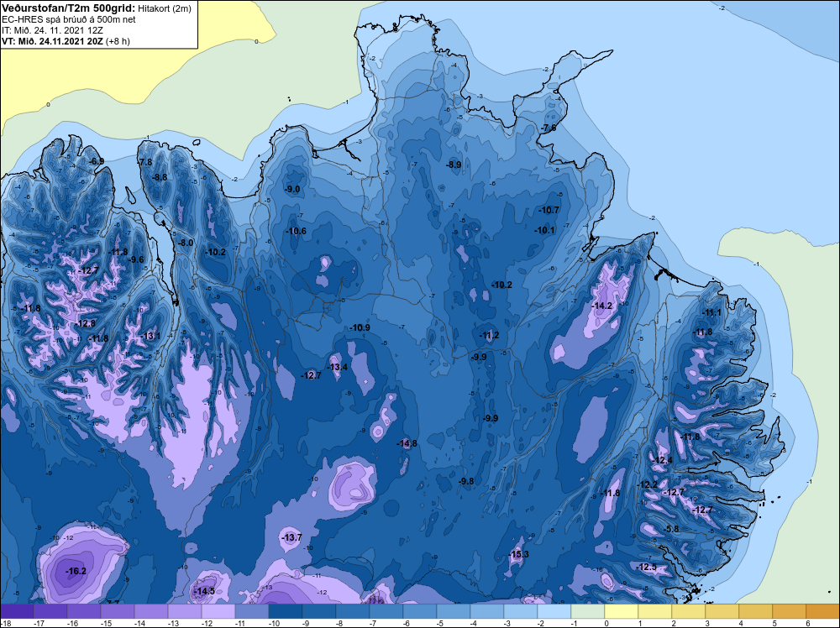Viewport: 840px width, 628px height.
Task: Select the -11.2 temperature reading
Action: 489,335
